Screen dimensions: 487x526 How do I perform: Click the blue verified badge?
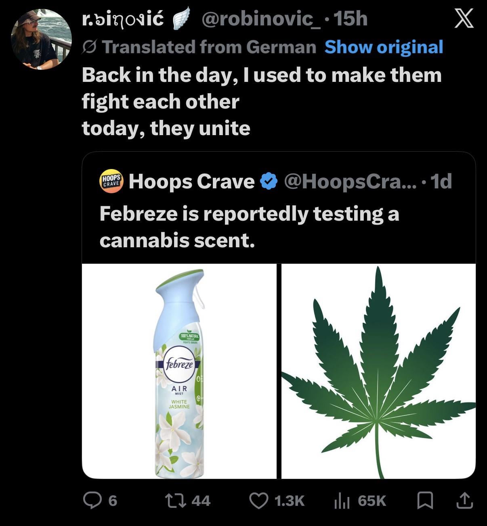point(269,182)
